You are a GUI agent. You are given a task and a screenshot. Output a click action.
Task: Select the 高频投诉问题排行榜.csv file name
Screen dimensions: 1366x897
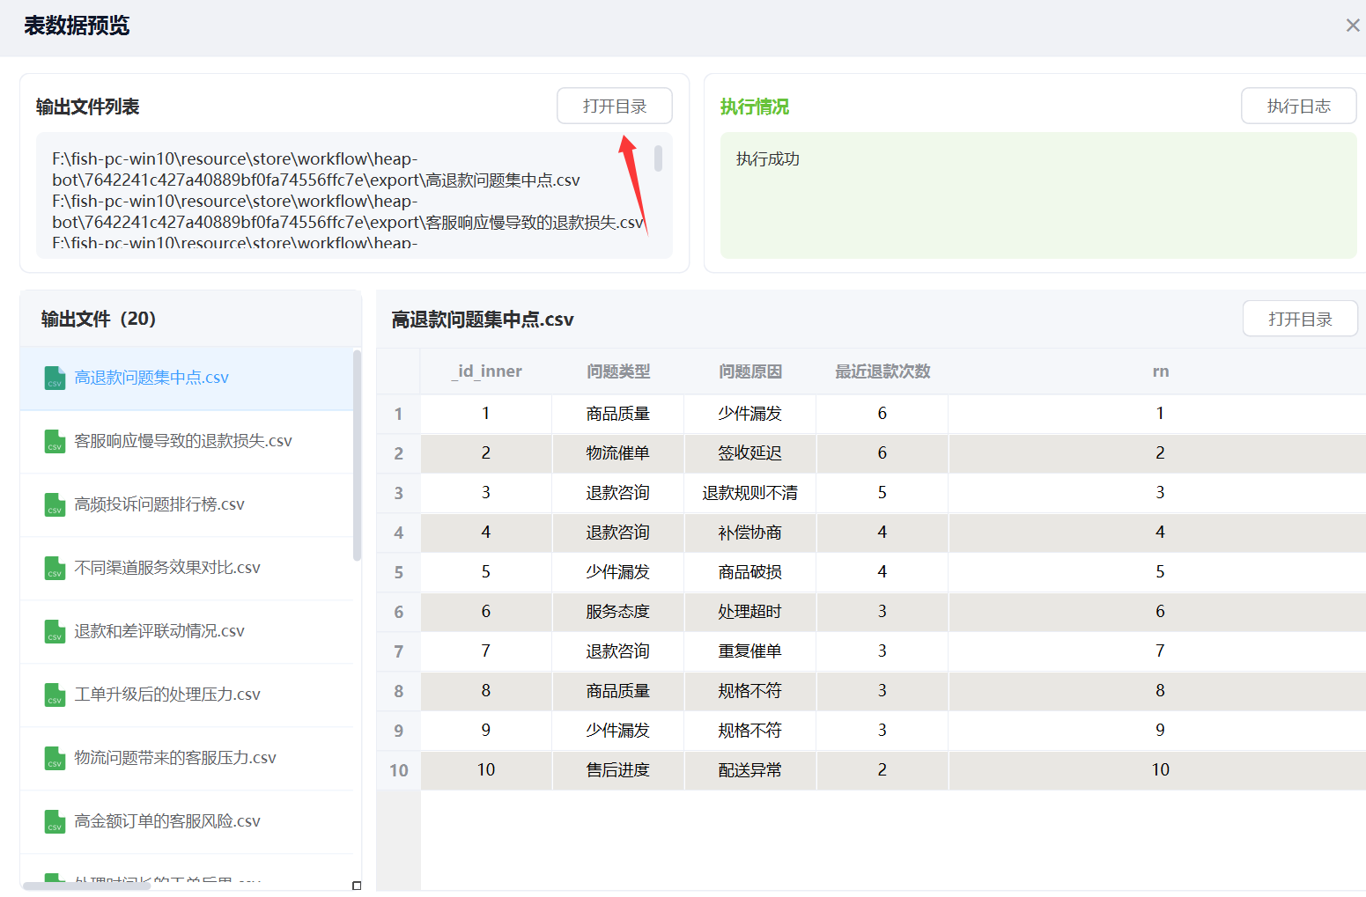[x=159, y=504]
